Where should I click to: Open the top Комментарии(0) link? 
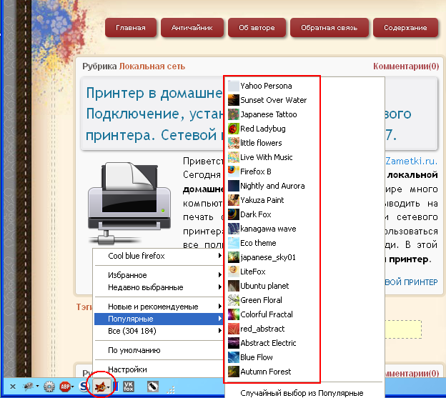point(406,66)
